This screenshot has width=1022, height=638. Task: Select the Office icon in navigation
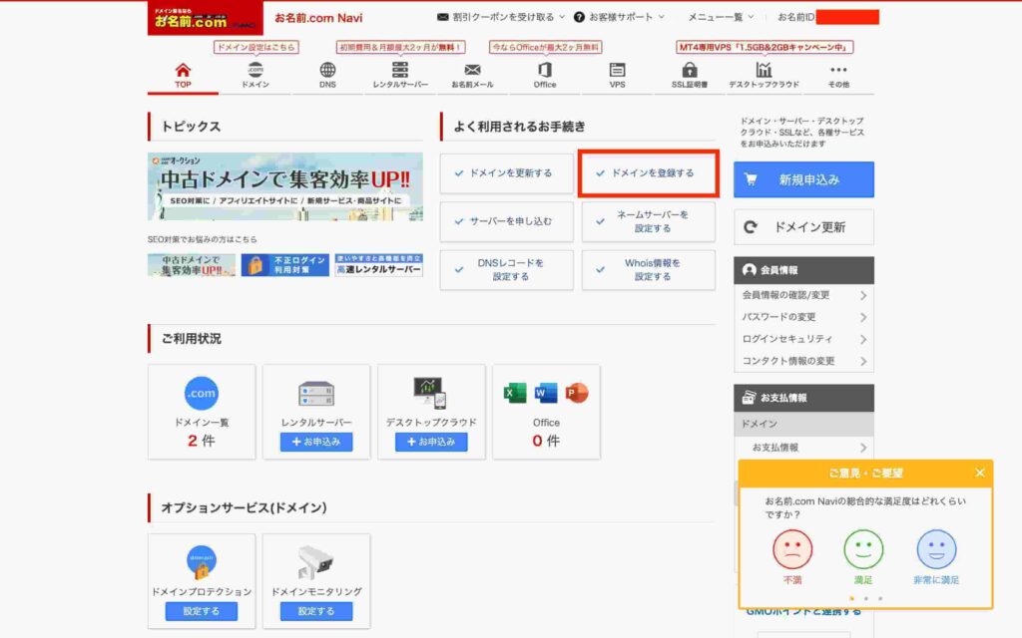(545, 70)
